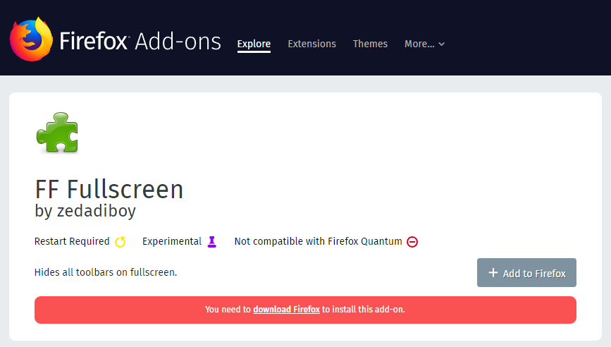Click the purple Experimental flask icon
Image resolution: width=611 pixels, height=347 pixels.
coord(212,242)
